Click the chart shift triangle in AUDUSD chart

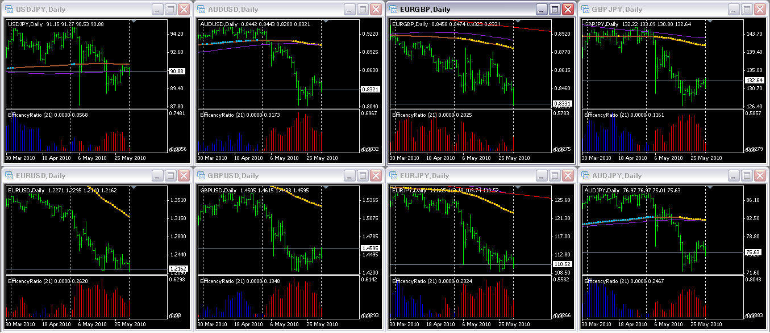click(325, 22)
